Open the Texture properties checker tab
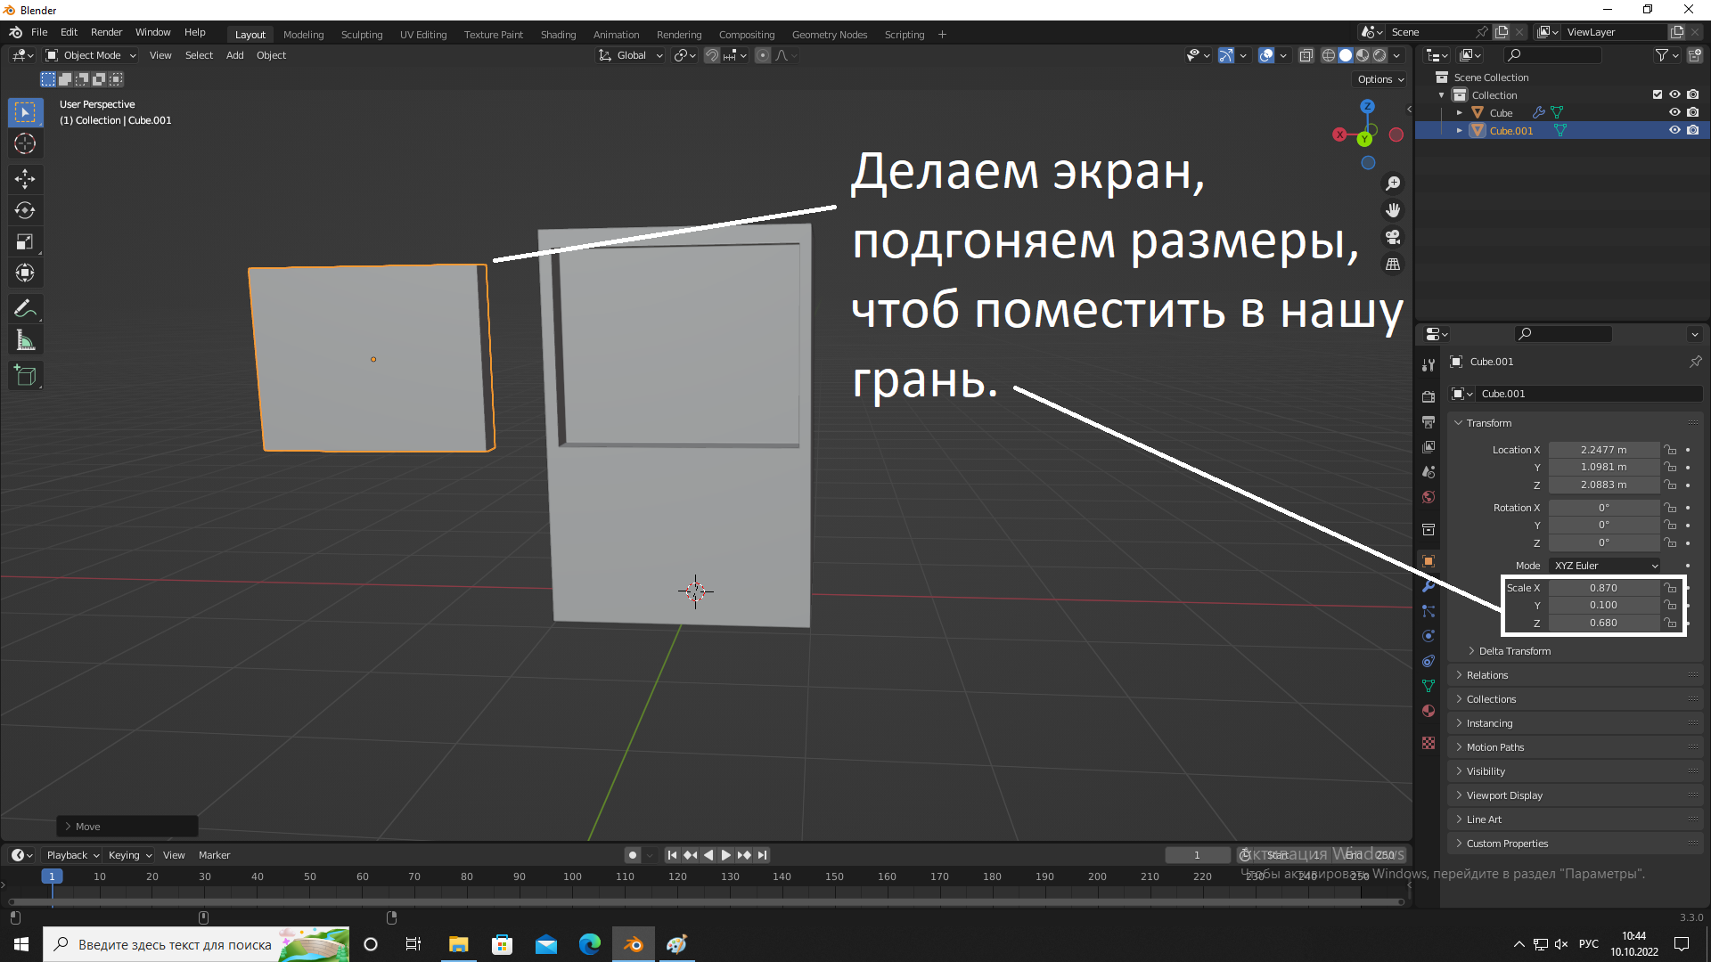 pyautogui.click(x=1429, y=743)
